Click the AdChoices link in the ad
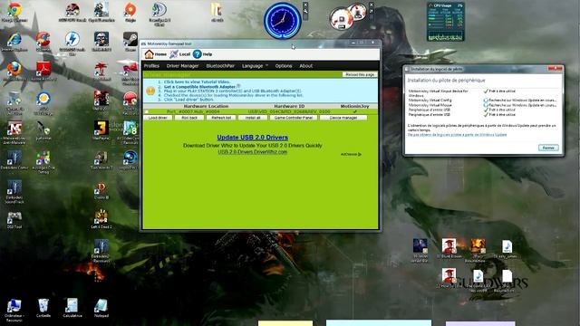Screen dimensions: 580x326 coord(351,154)
